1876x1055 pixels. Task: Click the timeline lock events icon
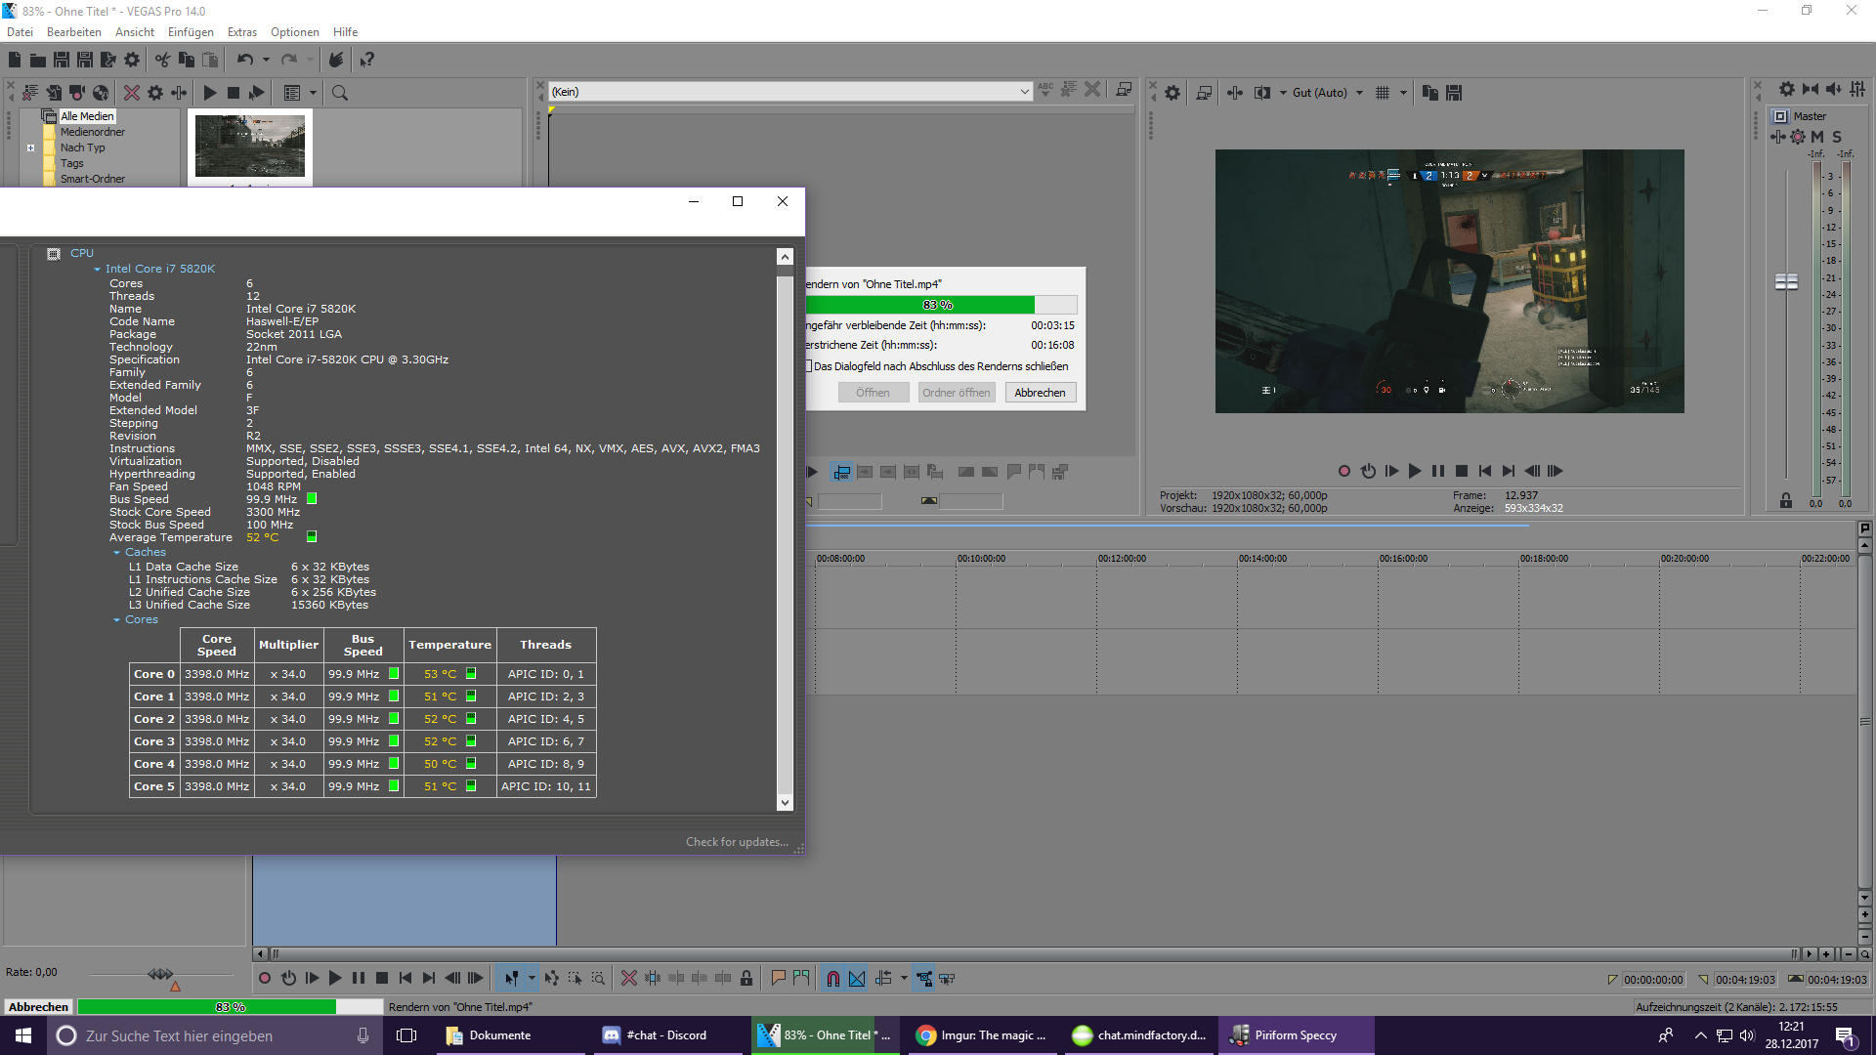(x=746, y=978)
